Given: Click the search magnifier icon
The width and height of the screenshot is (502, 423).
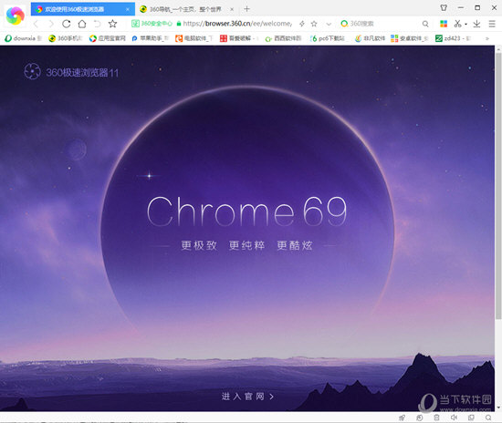Looking at the screenshot, I should 425,24.
